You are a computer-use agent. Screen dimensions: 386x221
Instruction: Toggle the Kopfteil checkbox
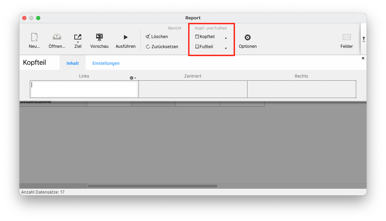(197, 37)
